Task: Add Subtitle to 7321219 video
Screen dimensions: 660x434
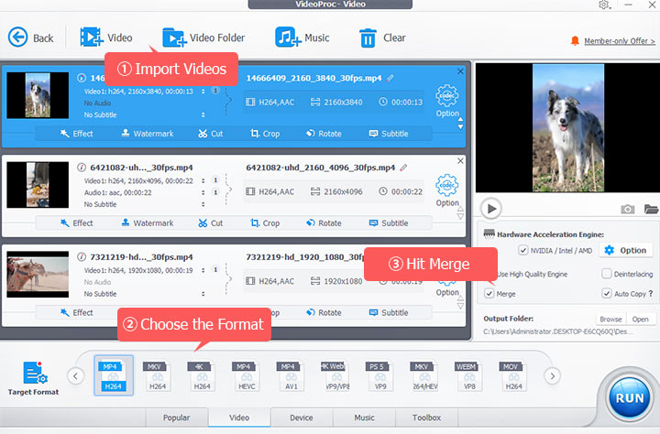Action: click(x=389, y=313)
